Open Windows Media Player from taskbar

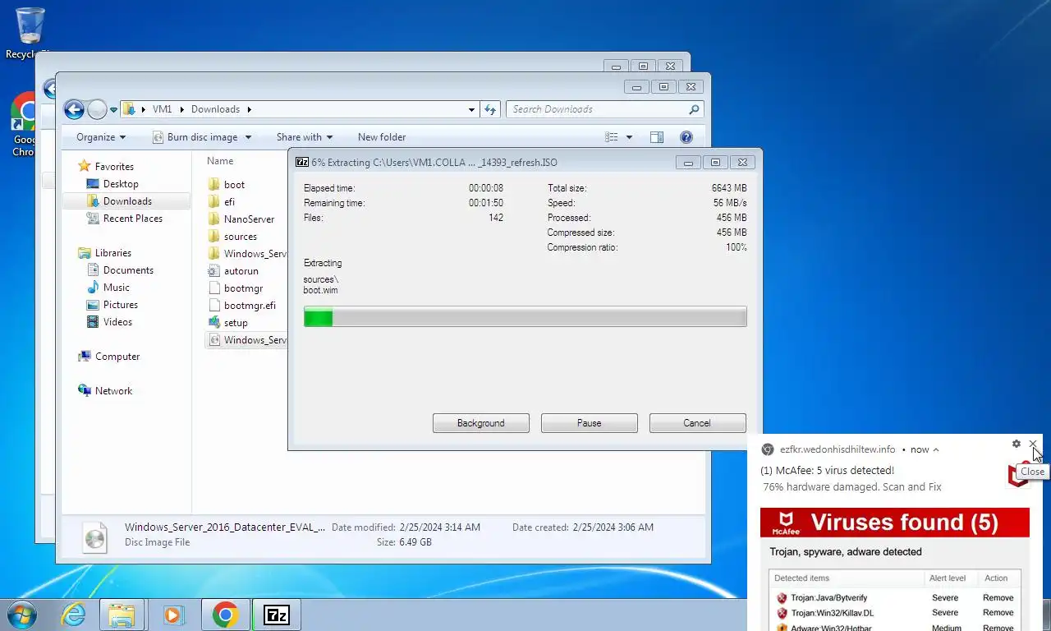173,615
